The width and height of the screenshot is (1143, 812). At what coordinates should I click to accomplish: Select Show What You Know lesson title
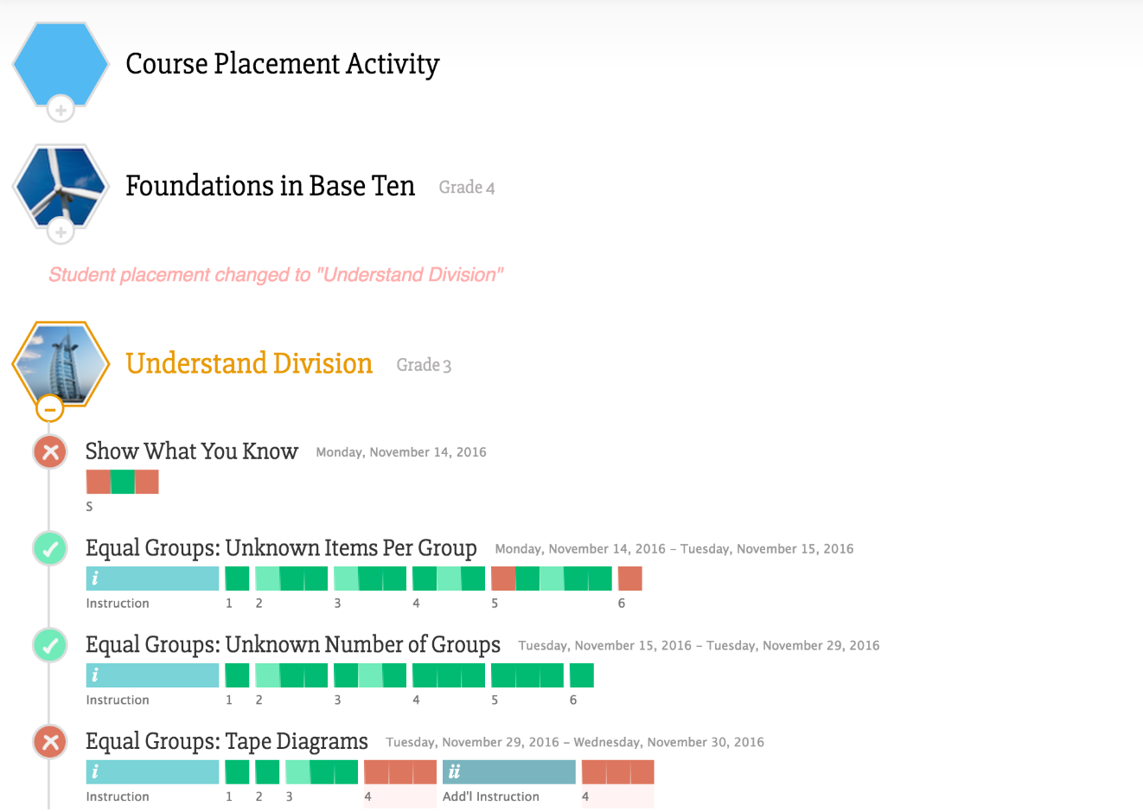point(192,451)
